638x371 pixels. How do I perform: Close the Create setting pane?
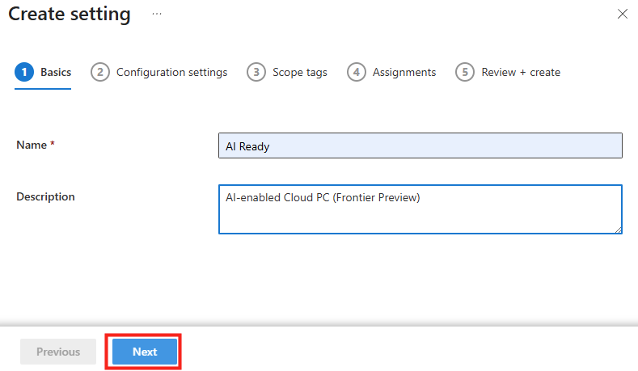pyautogui.click(x=622, y=14)
